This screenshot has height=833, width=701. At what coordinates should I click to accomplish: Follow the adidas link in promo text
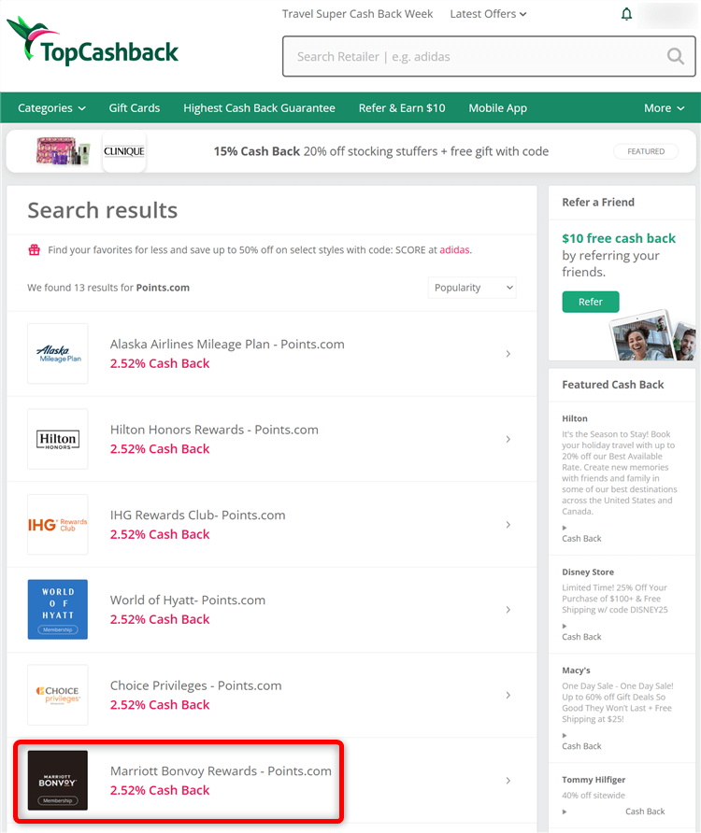(454, 250)
